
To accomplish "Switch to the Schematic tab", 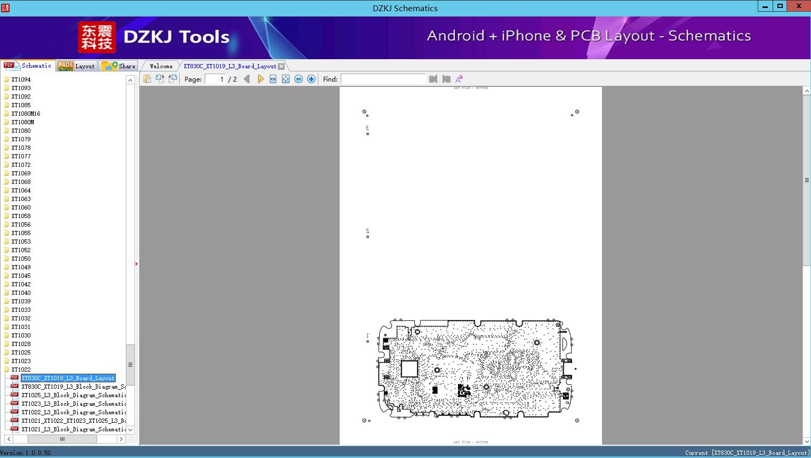I will tap(28, 66).
